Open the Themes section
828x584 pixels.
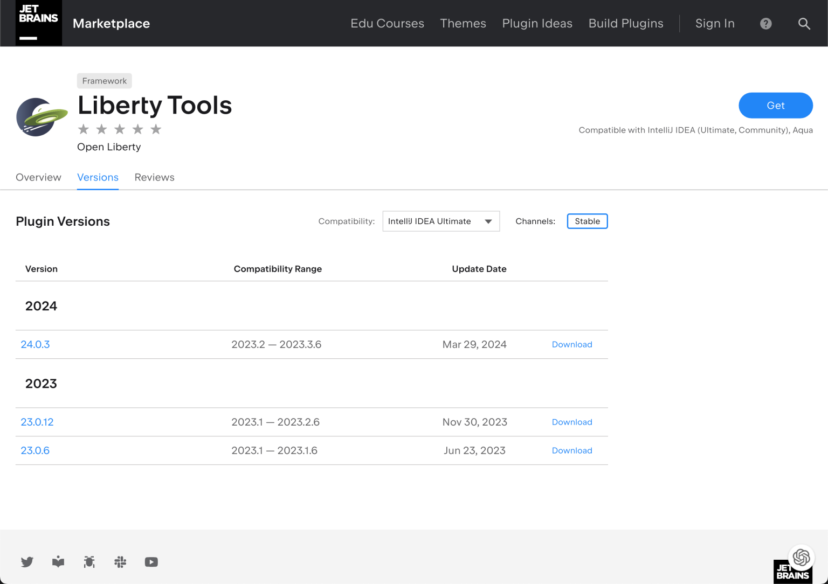point(463,24)
